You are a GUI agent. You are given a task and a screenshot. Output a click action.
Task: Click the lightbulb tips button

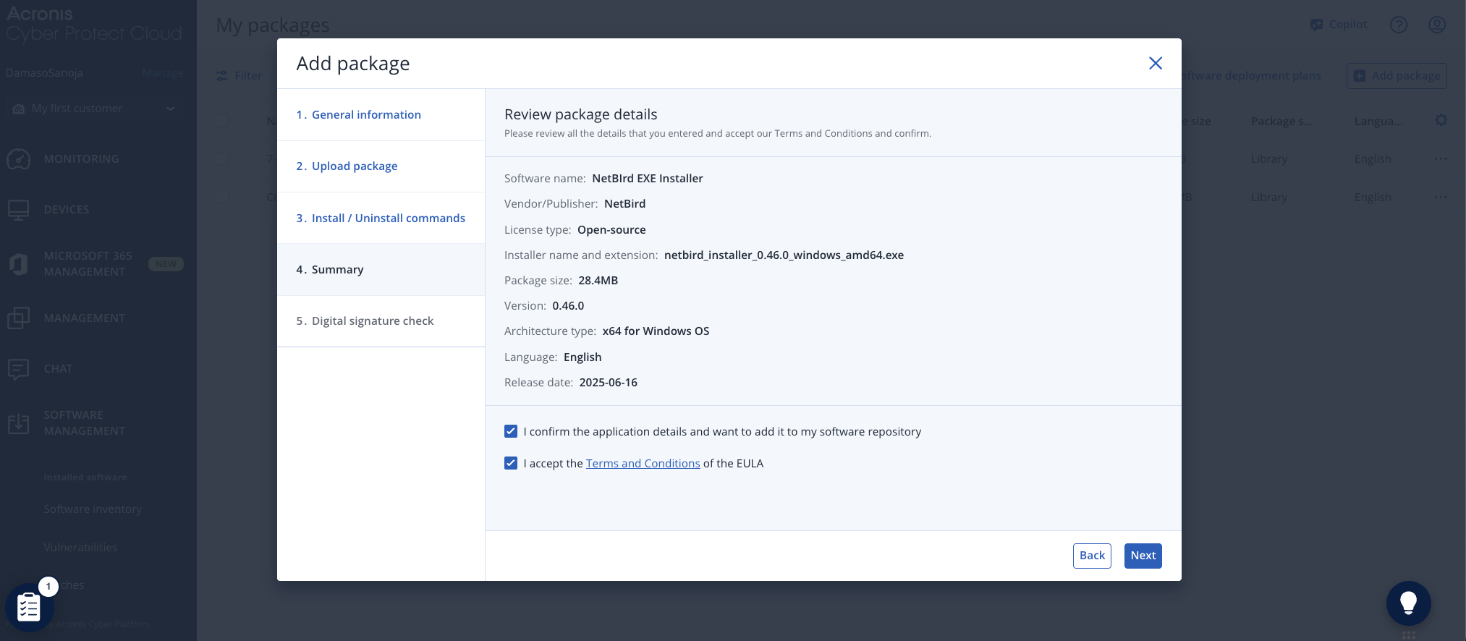(x=1408, y=603)
